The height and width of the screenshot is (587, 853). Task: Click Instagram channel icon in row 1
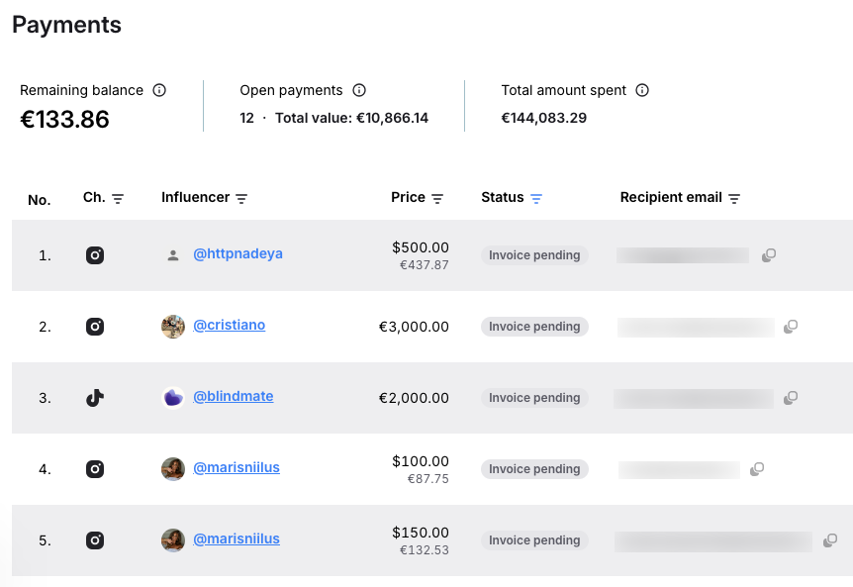coord(95,255)
